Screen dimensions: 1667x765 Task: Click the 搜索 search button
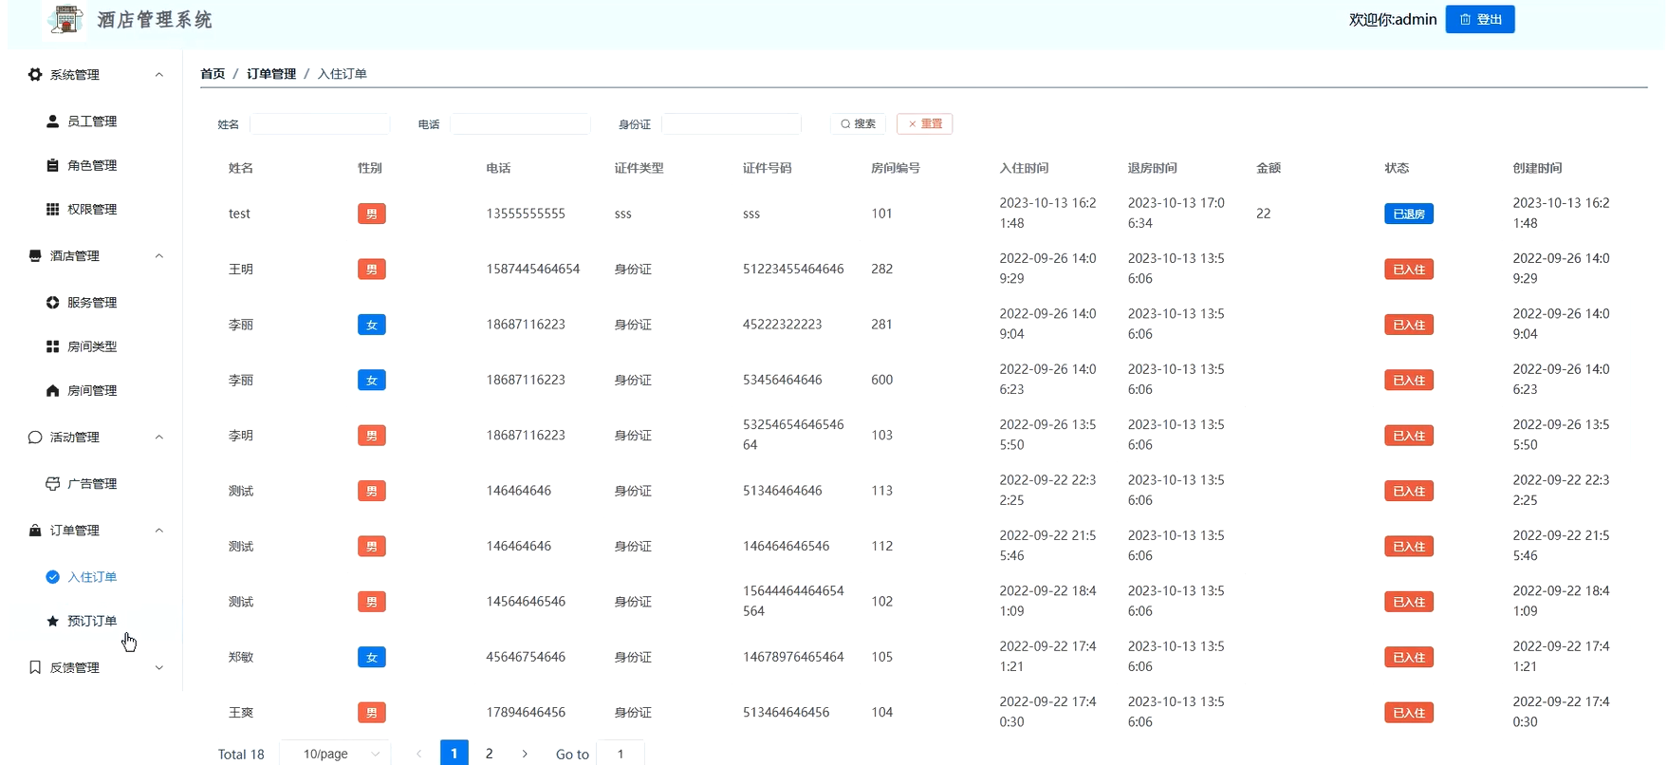click(x=858, y=123)
